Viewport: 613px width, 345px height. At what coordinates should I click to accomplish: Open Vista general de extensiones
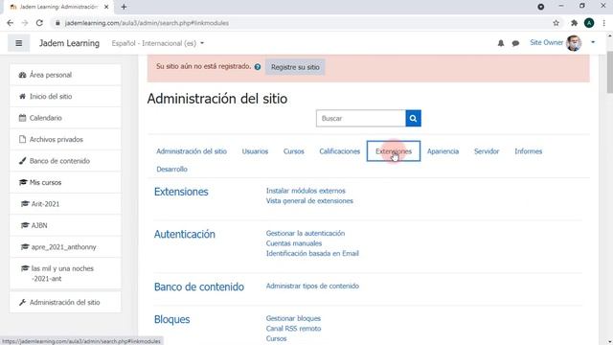(309, 201)
